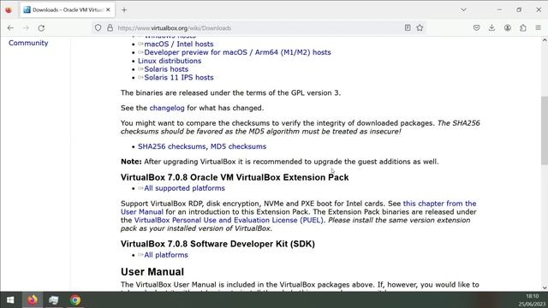Save page to Pocket
Viewport: 548px width, 308px height.
[x=476, y=28]
